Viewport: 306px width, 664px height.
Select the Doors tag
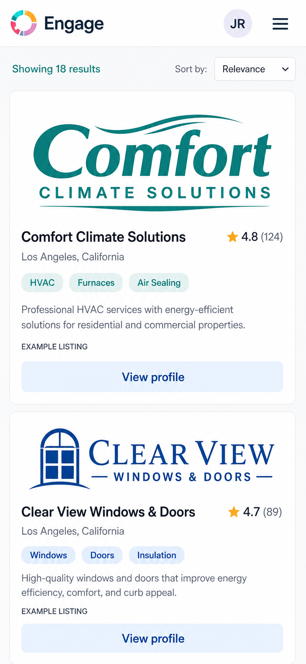(102, 555)
